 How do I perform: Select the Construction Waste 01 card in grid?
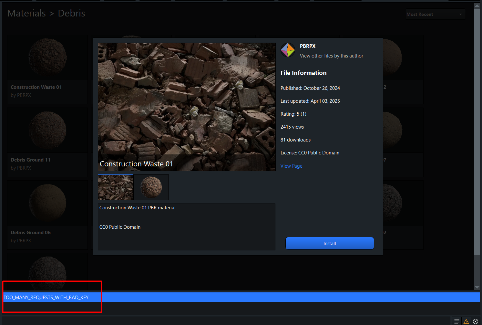tap(47, 69)
